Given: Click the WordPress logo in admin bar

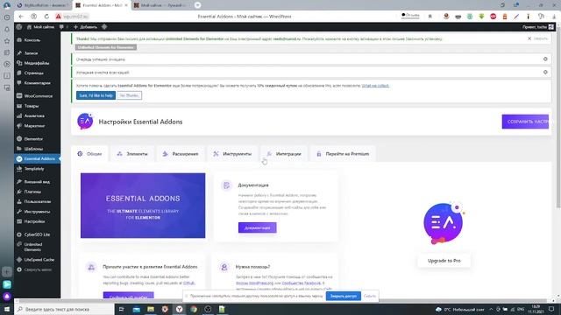Looking at the screenshot, I should click(x=19, y=27).
